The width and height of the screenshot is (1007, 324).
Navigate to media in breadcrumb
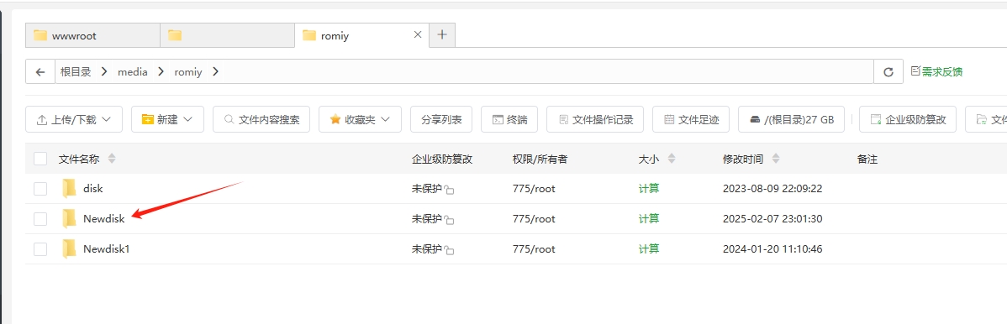132,72
